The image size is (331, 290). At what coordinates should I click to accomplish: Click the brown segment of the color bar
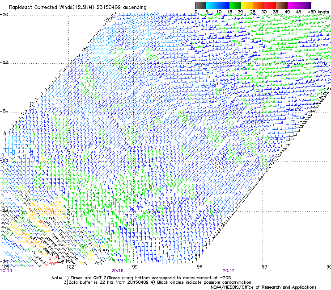[282, 5]
